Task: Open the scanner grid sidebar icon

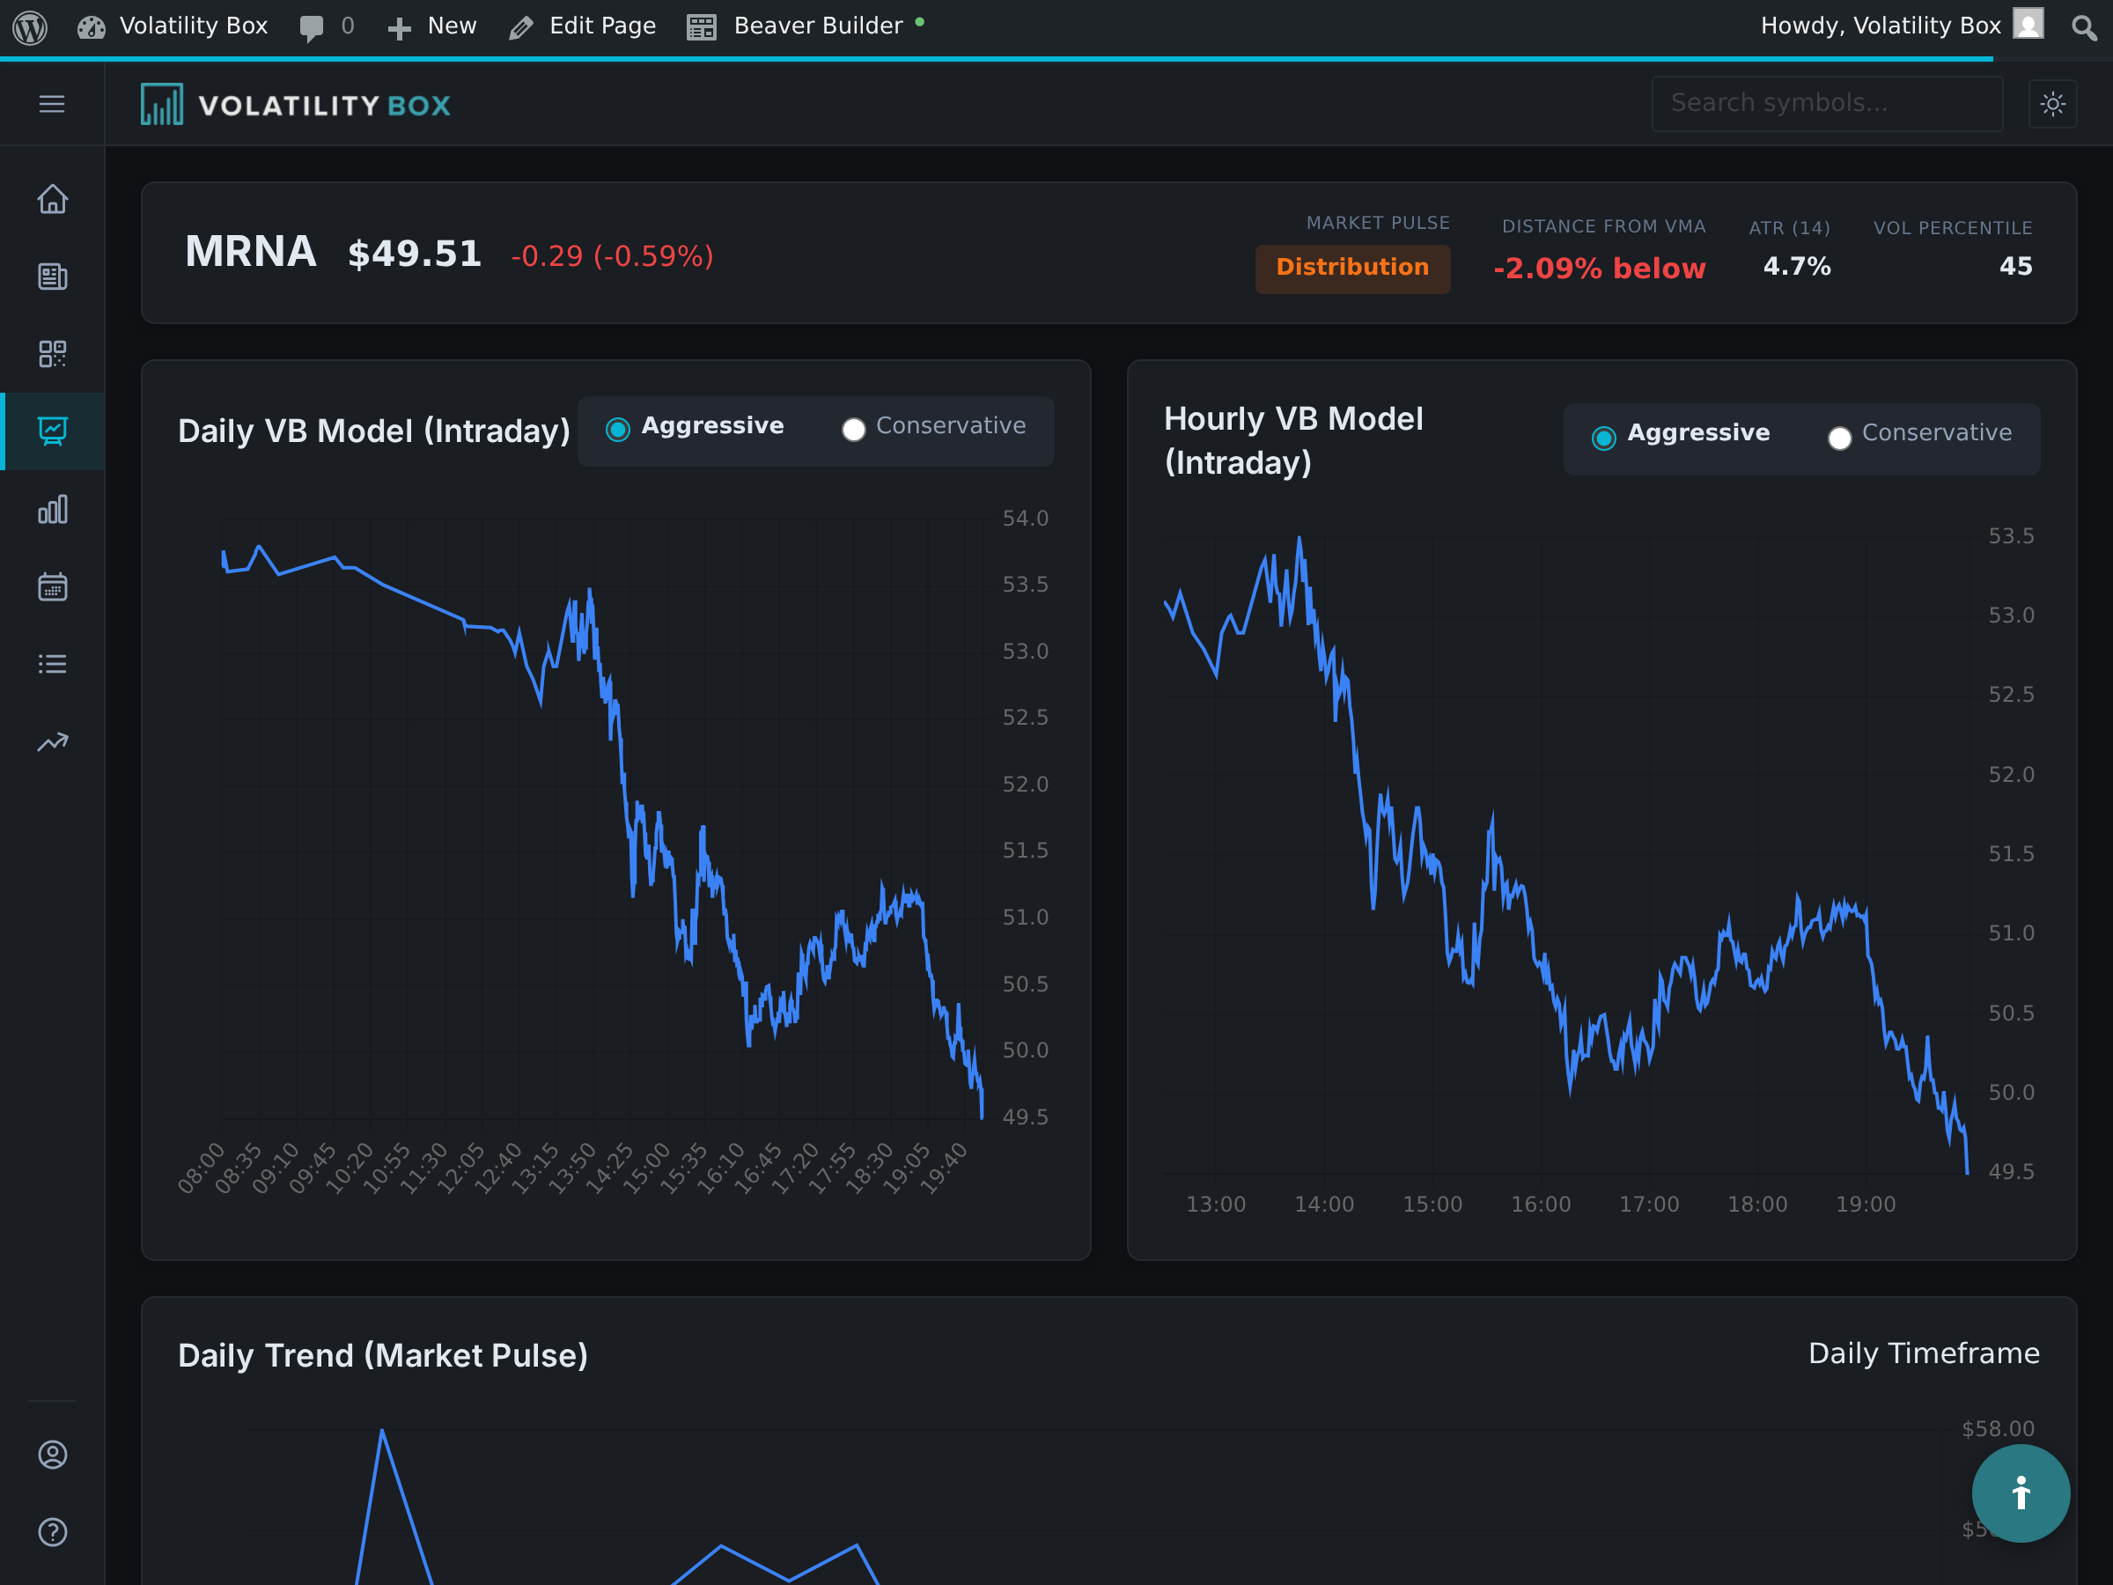Action: pos(53,355)
